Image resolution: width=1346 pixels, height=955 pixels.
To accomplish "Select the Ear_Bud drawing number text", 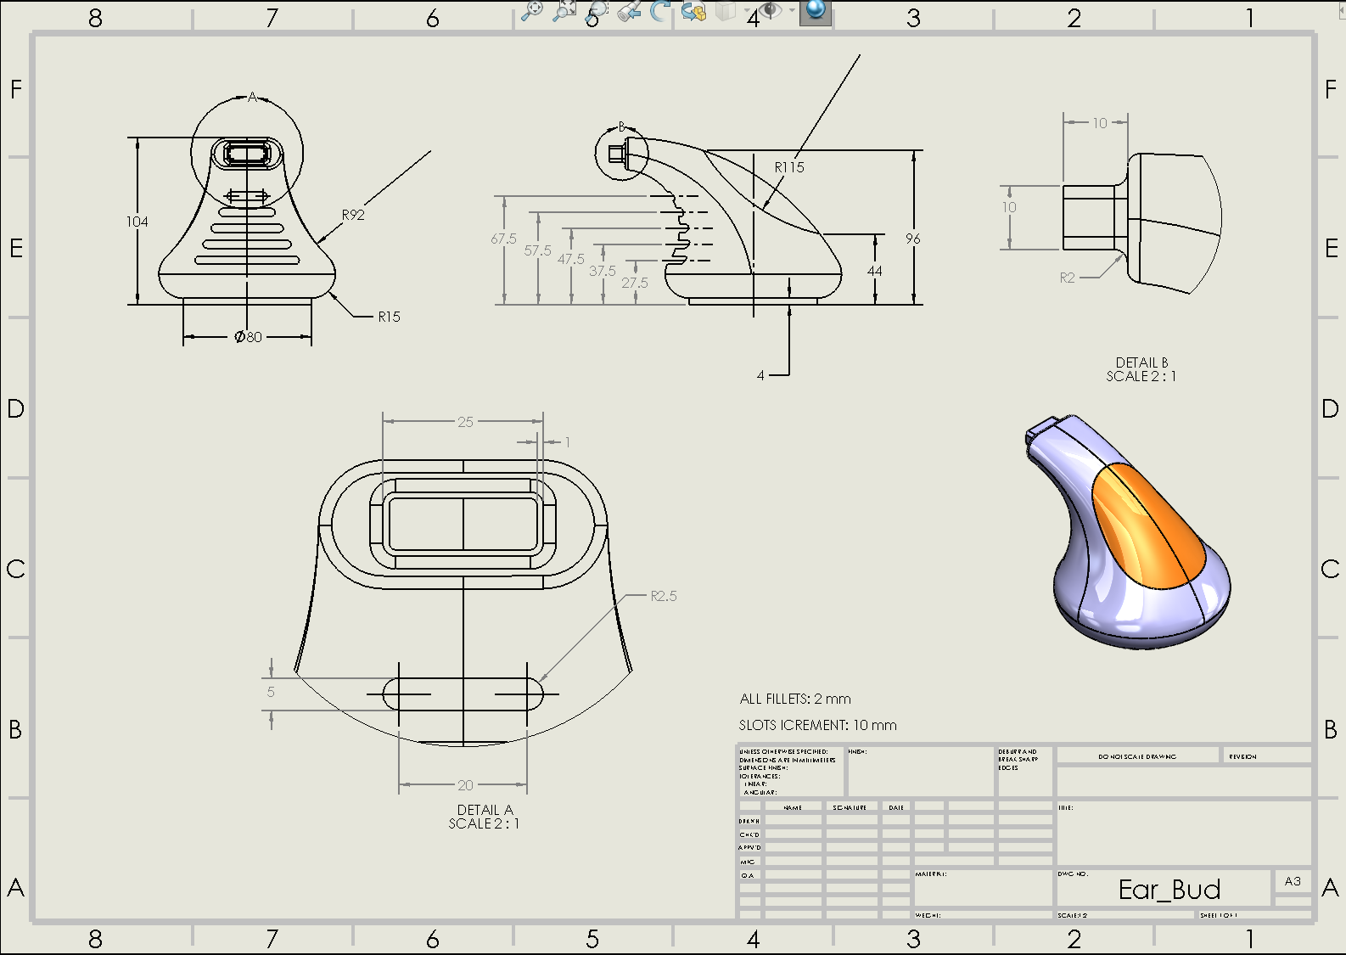I will (x=1169, y=890).
